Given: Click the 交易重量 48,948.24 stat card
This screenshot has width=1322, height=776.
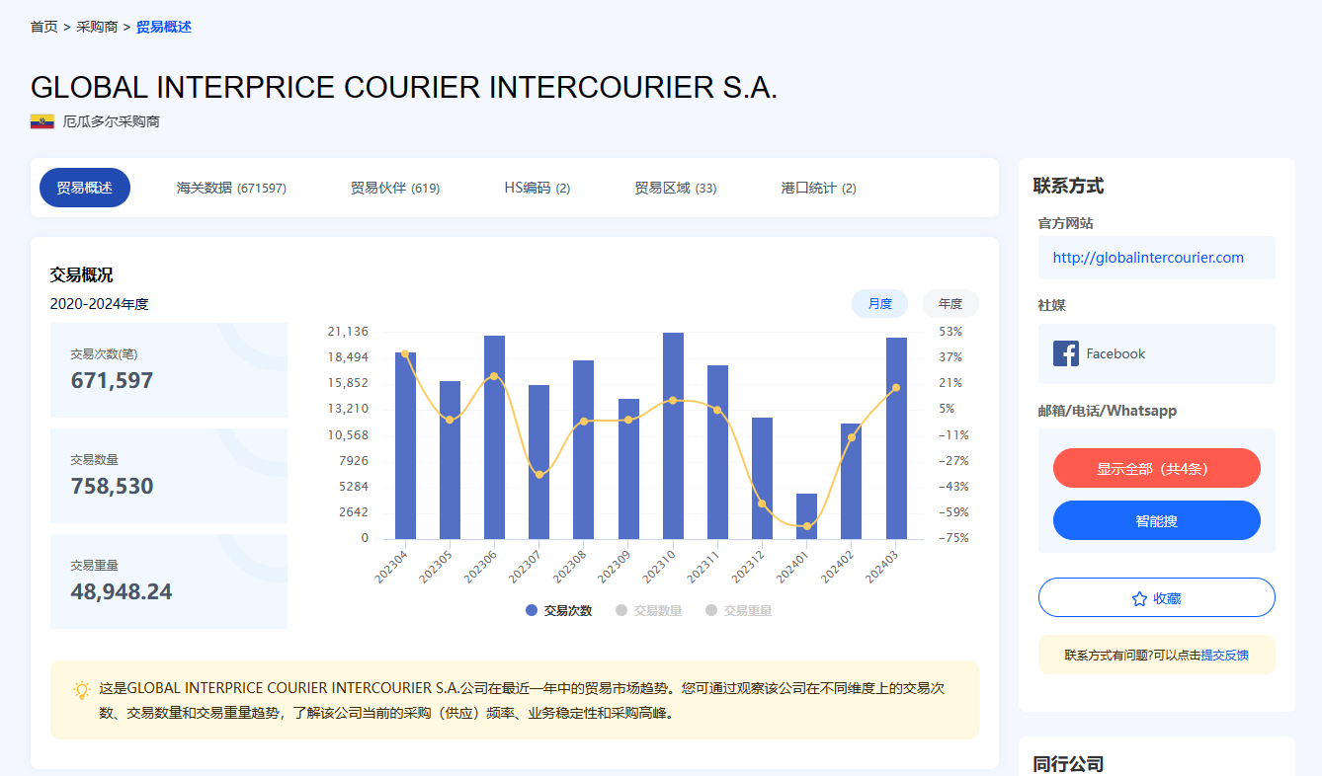Looking at the screenshot, I should coord(169,582).
